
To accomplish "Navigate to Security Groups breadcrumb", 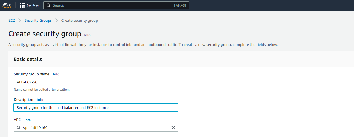I will pos(38,20).
